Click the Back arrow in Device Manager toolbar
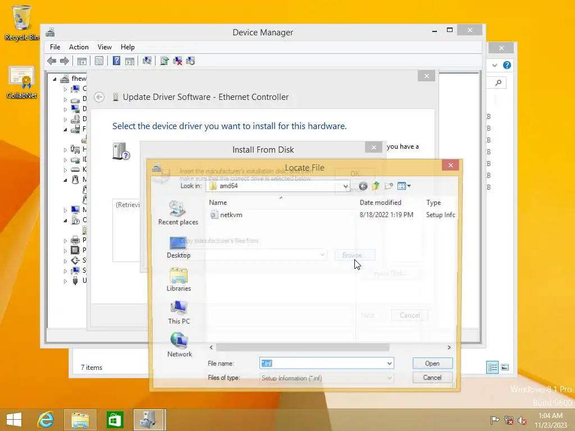Image resolution: width=575 pixels, height=431 pixels. point(52,61)
